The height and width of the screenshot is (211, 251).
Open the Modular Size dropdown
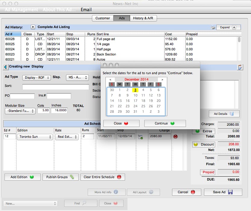[20, 111]
